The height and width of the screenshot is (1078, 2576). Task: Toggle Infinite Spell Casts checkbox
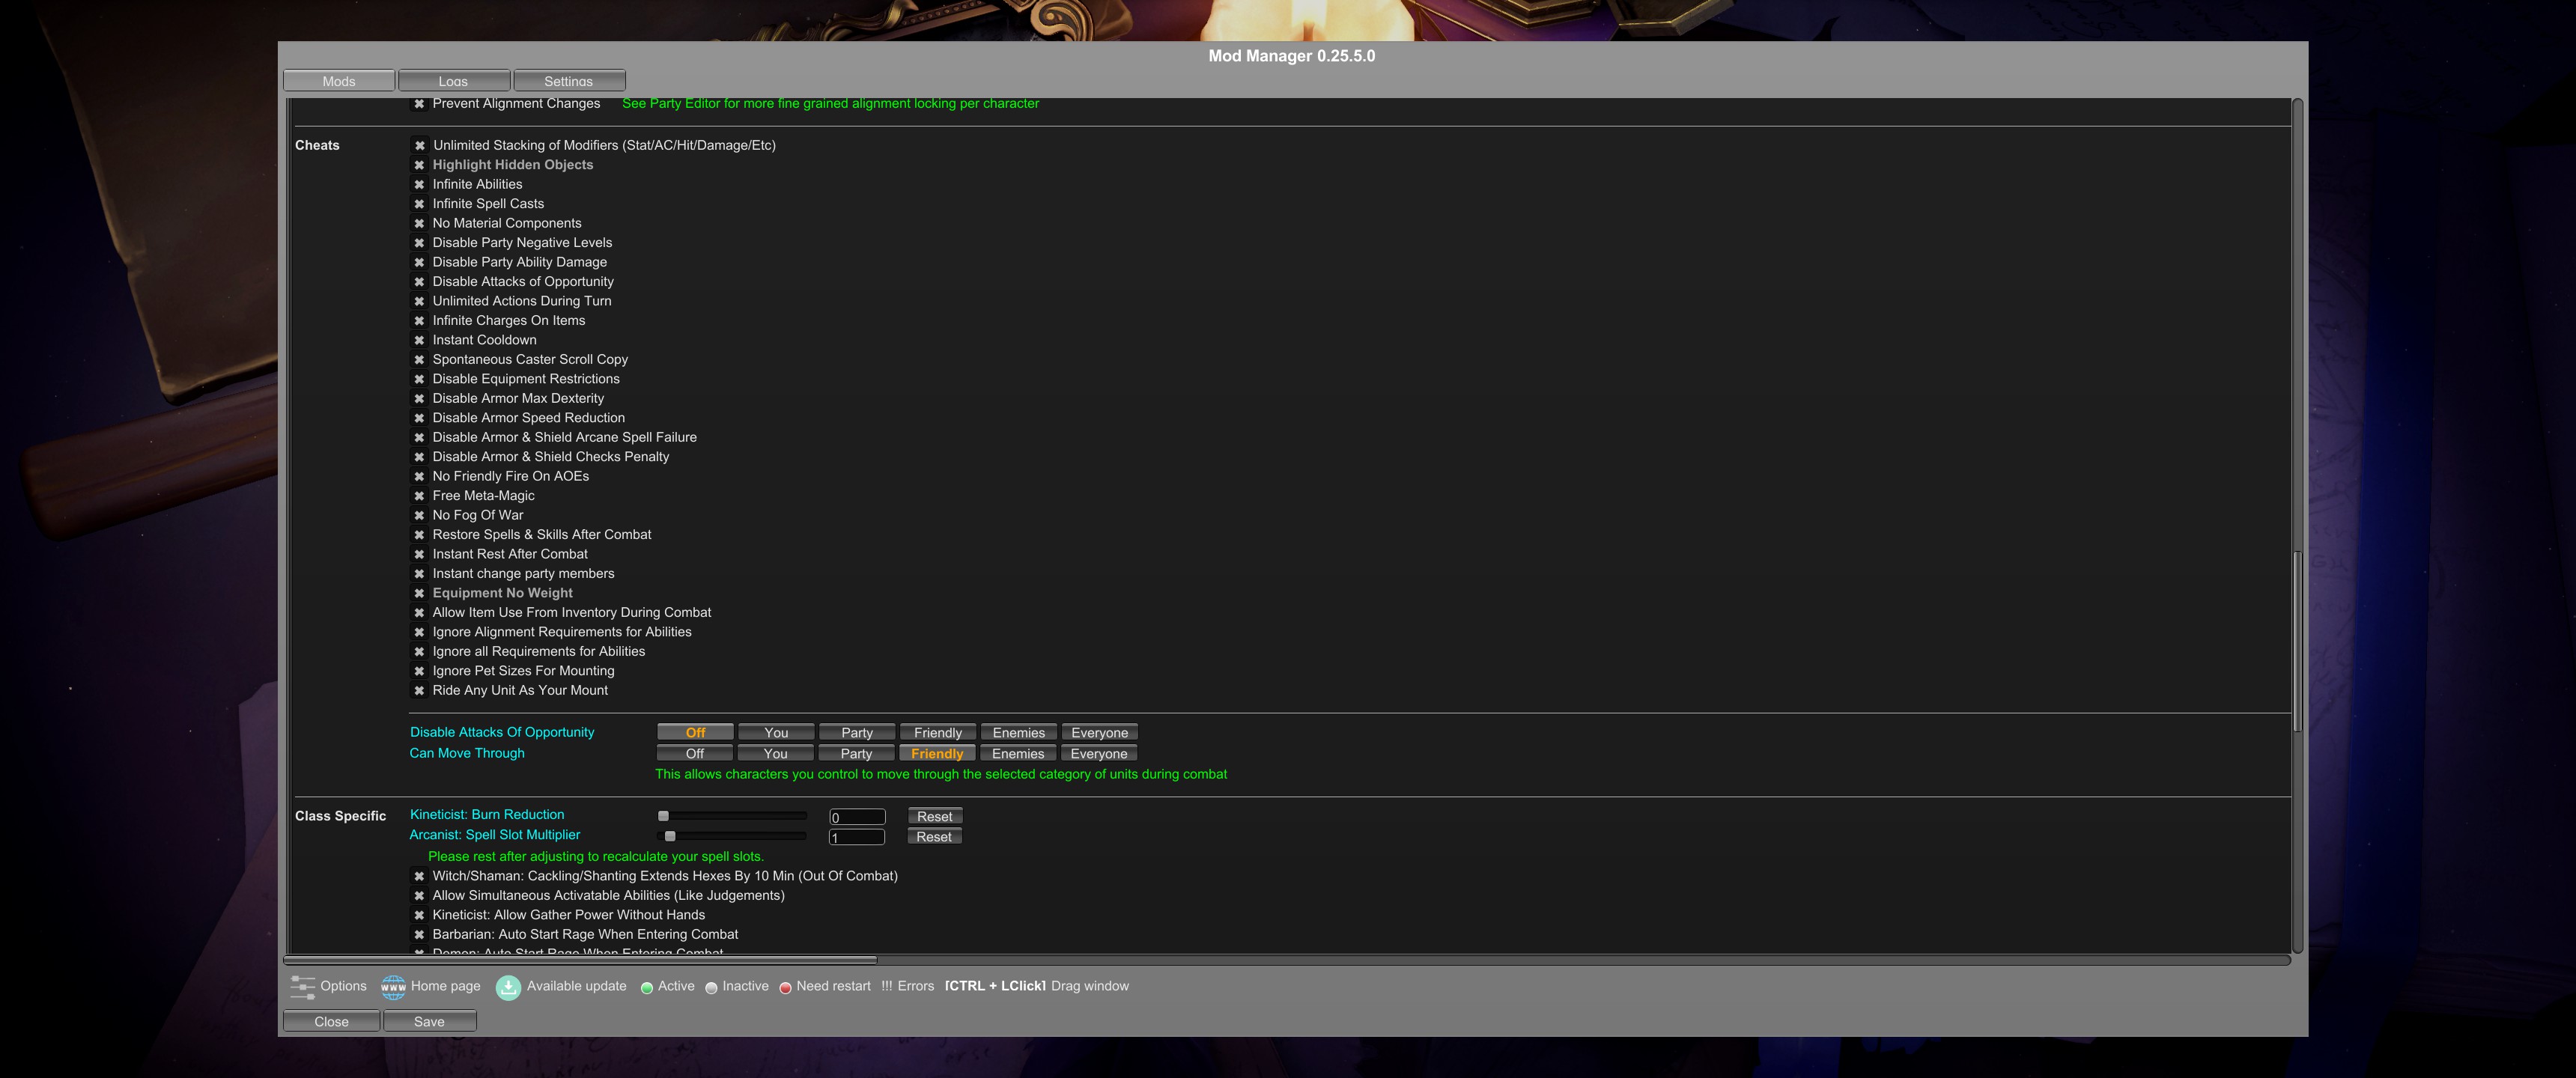coord(420,204)
